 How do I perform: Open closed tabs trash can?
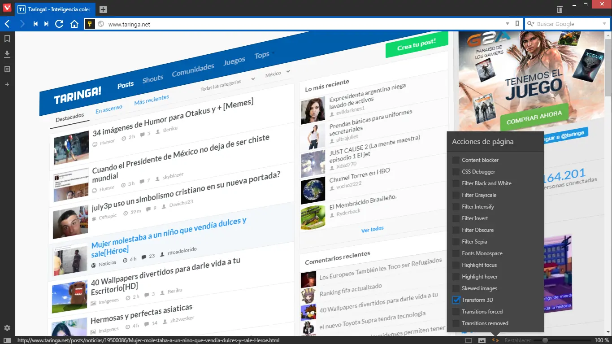[560, 9]
